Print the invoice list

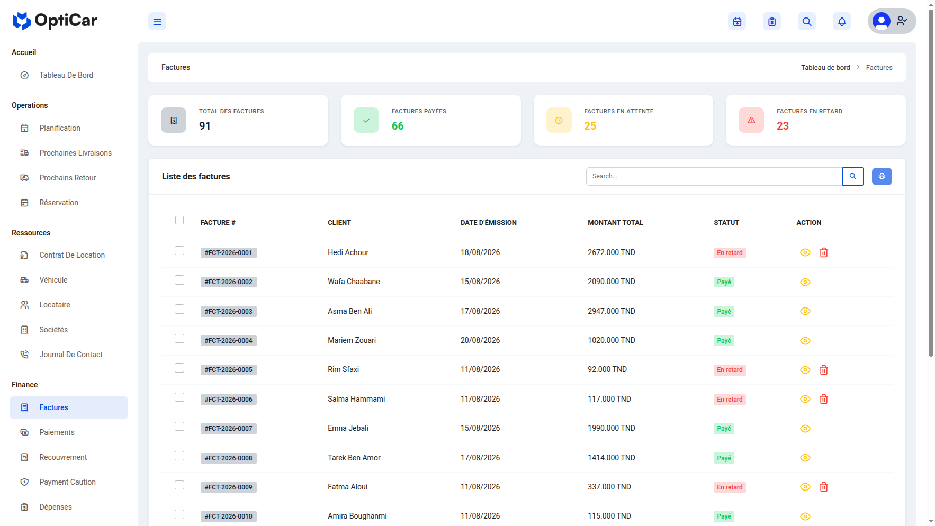click(x=882, y=176)
